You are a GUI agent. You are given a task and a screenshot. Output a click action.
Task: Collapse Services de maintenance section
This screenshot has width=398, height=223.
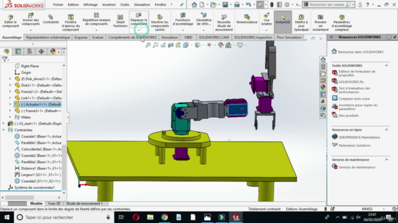(387, 160)
